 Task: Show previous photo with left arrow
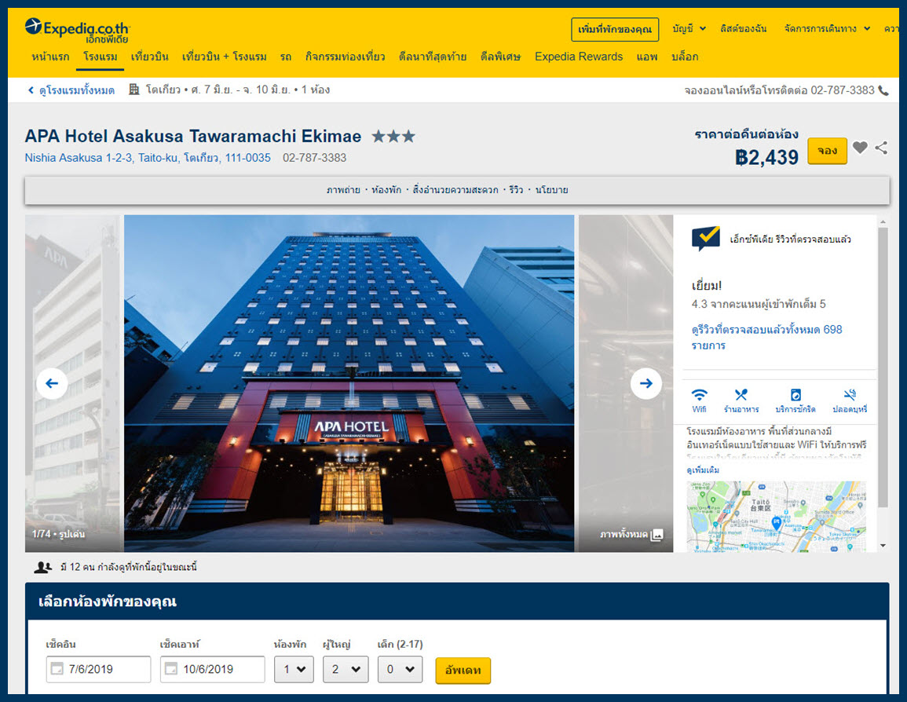click(52, 383)
